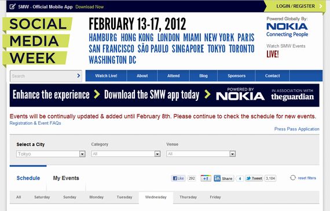Click the search arrow submit icon

(79, 76)
